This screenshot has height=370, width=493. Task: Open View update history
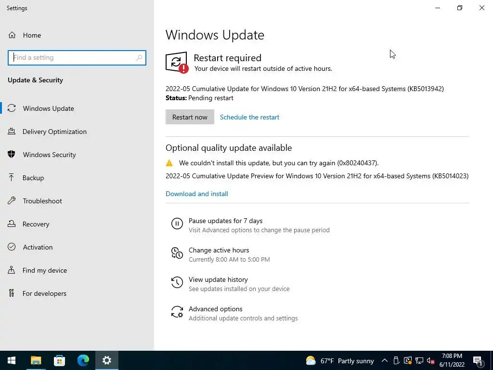[231, 284]
